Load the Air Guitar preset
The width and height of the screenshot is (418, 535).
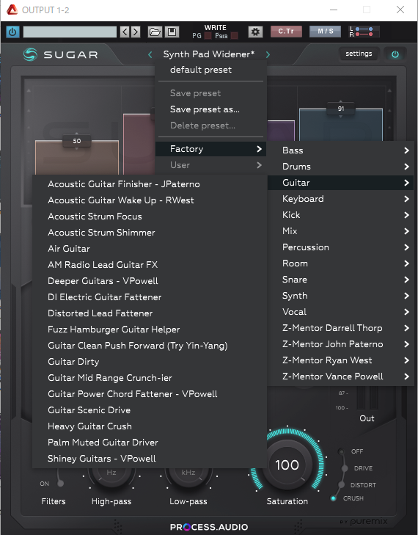(150, 249)
